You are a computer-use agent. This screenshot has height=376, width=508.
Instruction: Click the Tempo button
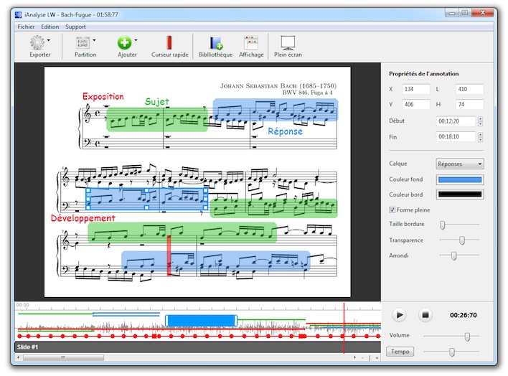(x=400, y=352)
